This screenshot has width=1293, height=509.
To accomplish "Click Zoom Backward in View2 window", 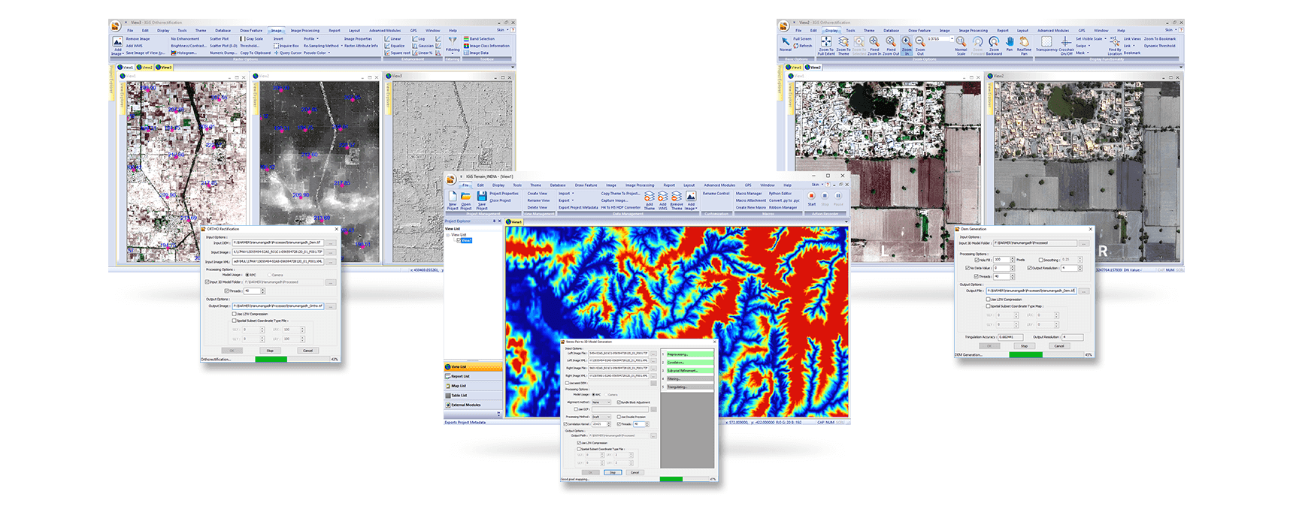I will click(x=994, y=46).
